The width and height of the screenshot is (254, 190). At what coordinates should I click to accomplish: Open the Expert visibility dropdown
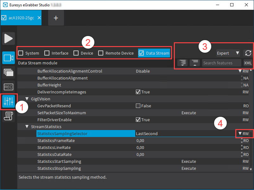tap(228, 53)
